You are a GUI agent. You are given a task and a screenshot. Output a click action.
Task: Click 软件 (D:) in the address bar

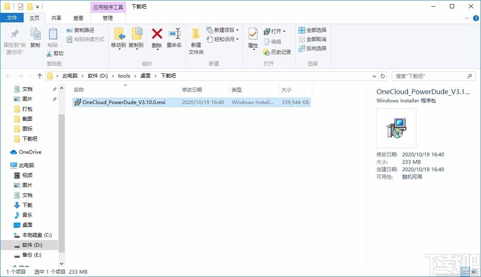click(97, 76)
